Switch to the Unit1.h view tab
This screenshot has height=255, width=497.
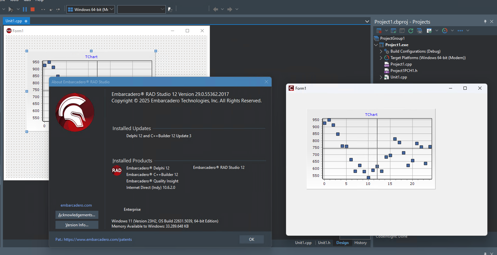(x=324, y=243)
